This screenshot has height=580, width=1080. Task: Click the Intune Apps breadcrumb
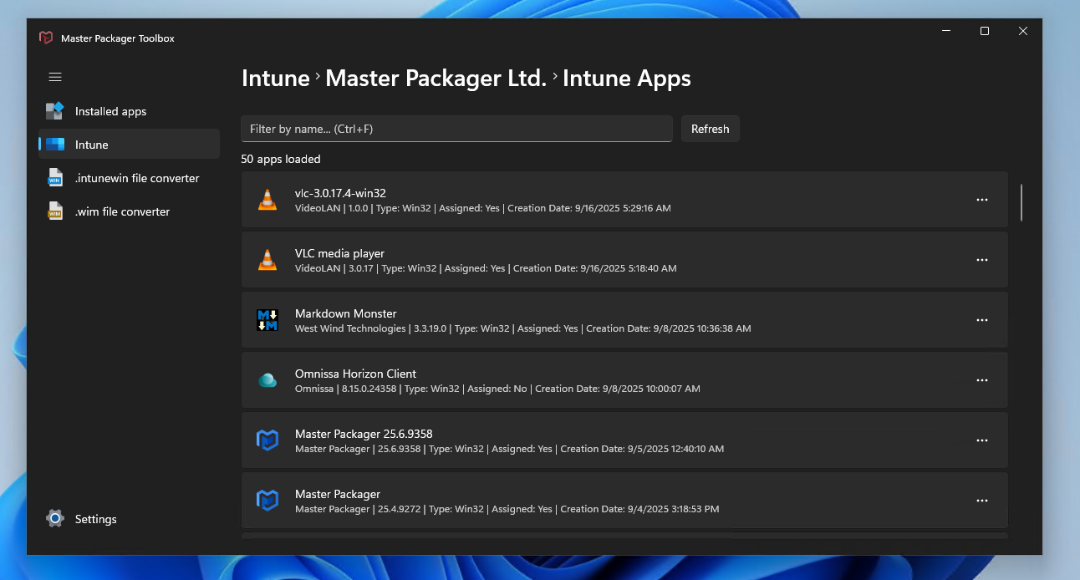(x=627, y=79)
